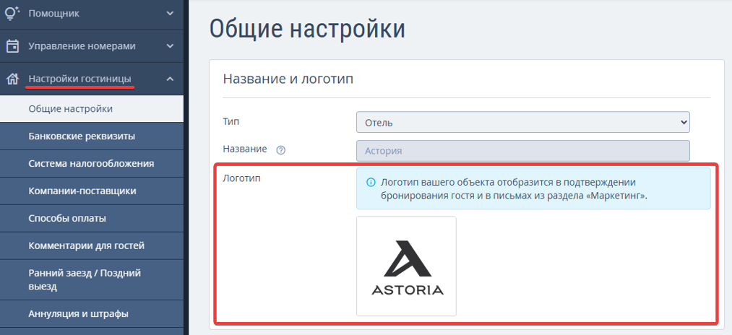Click the Название field label
The height and width of the screenshot is (335, 732).
(x=245, y=149)
